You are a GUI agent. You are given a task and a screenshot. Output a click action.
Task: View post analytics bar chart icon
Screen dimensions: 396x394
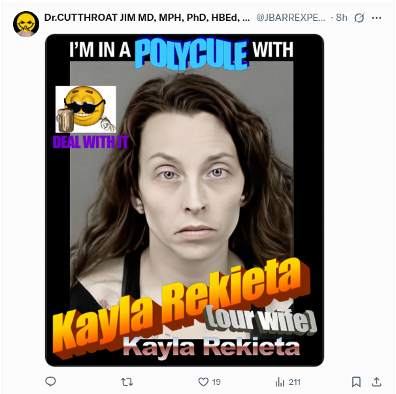tap(280, 382)
